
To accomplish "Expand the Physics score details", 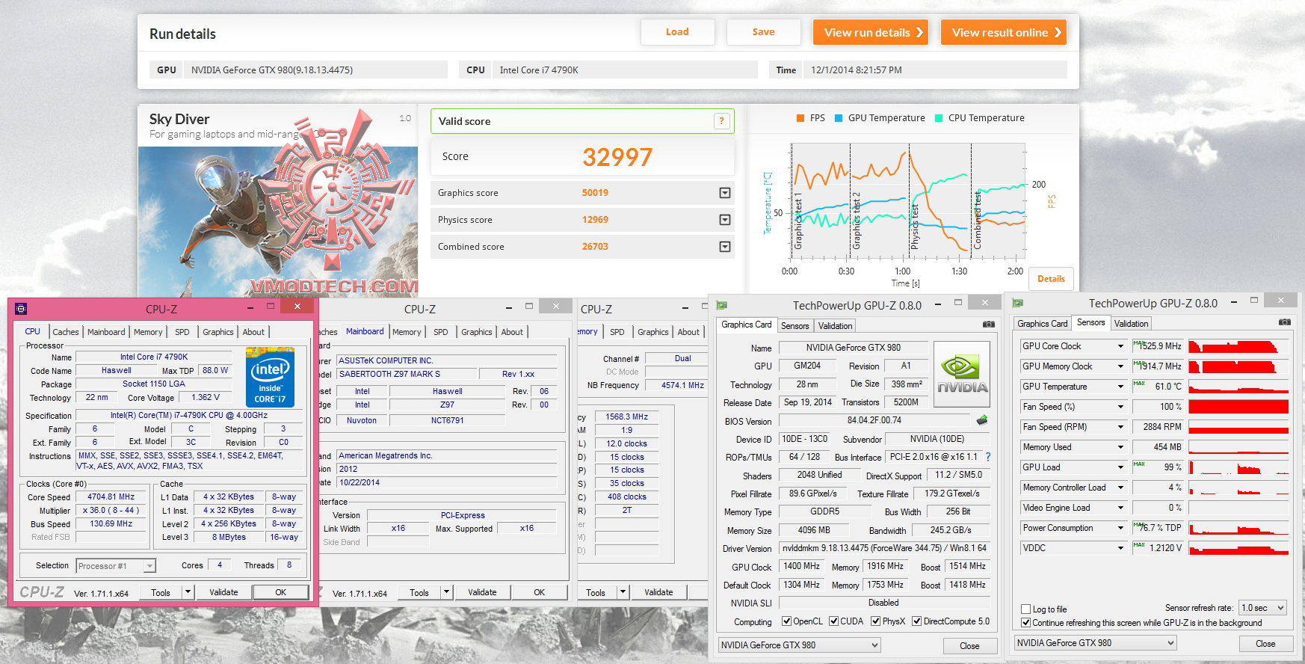I will 724,220.
